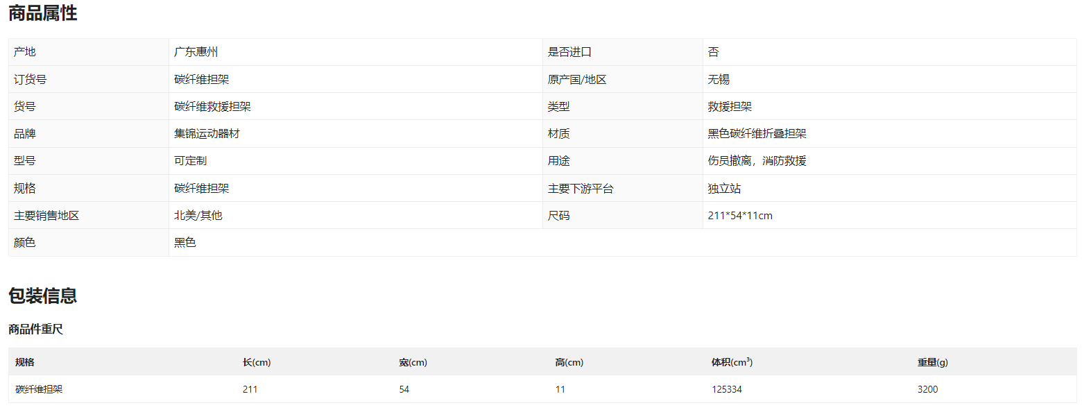Click the 商品件重尺 subheading
Screen dimensions: 1082x410
point(35,330)
